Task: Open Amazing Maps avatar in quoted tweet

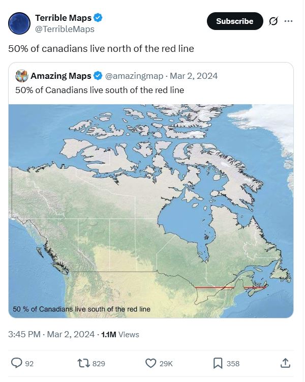Action: tap(22, 76)
